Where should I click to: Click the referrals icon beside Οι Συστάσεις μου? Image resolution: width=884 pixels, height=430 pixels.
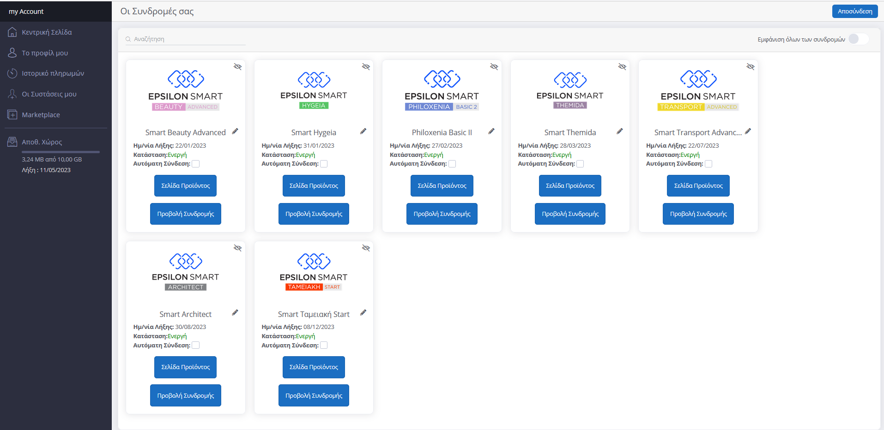coord(12,94)
